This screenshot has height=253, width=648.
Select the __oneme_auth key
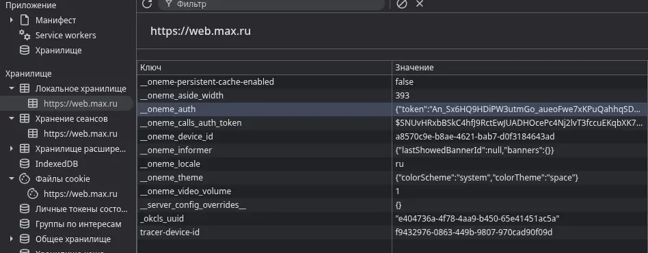point(167,109)
